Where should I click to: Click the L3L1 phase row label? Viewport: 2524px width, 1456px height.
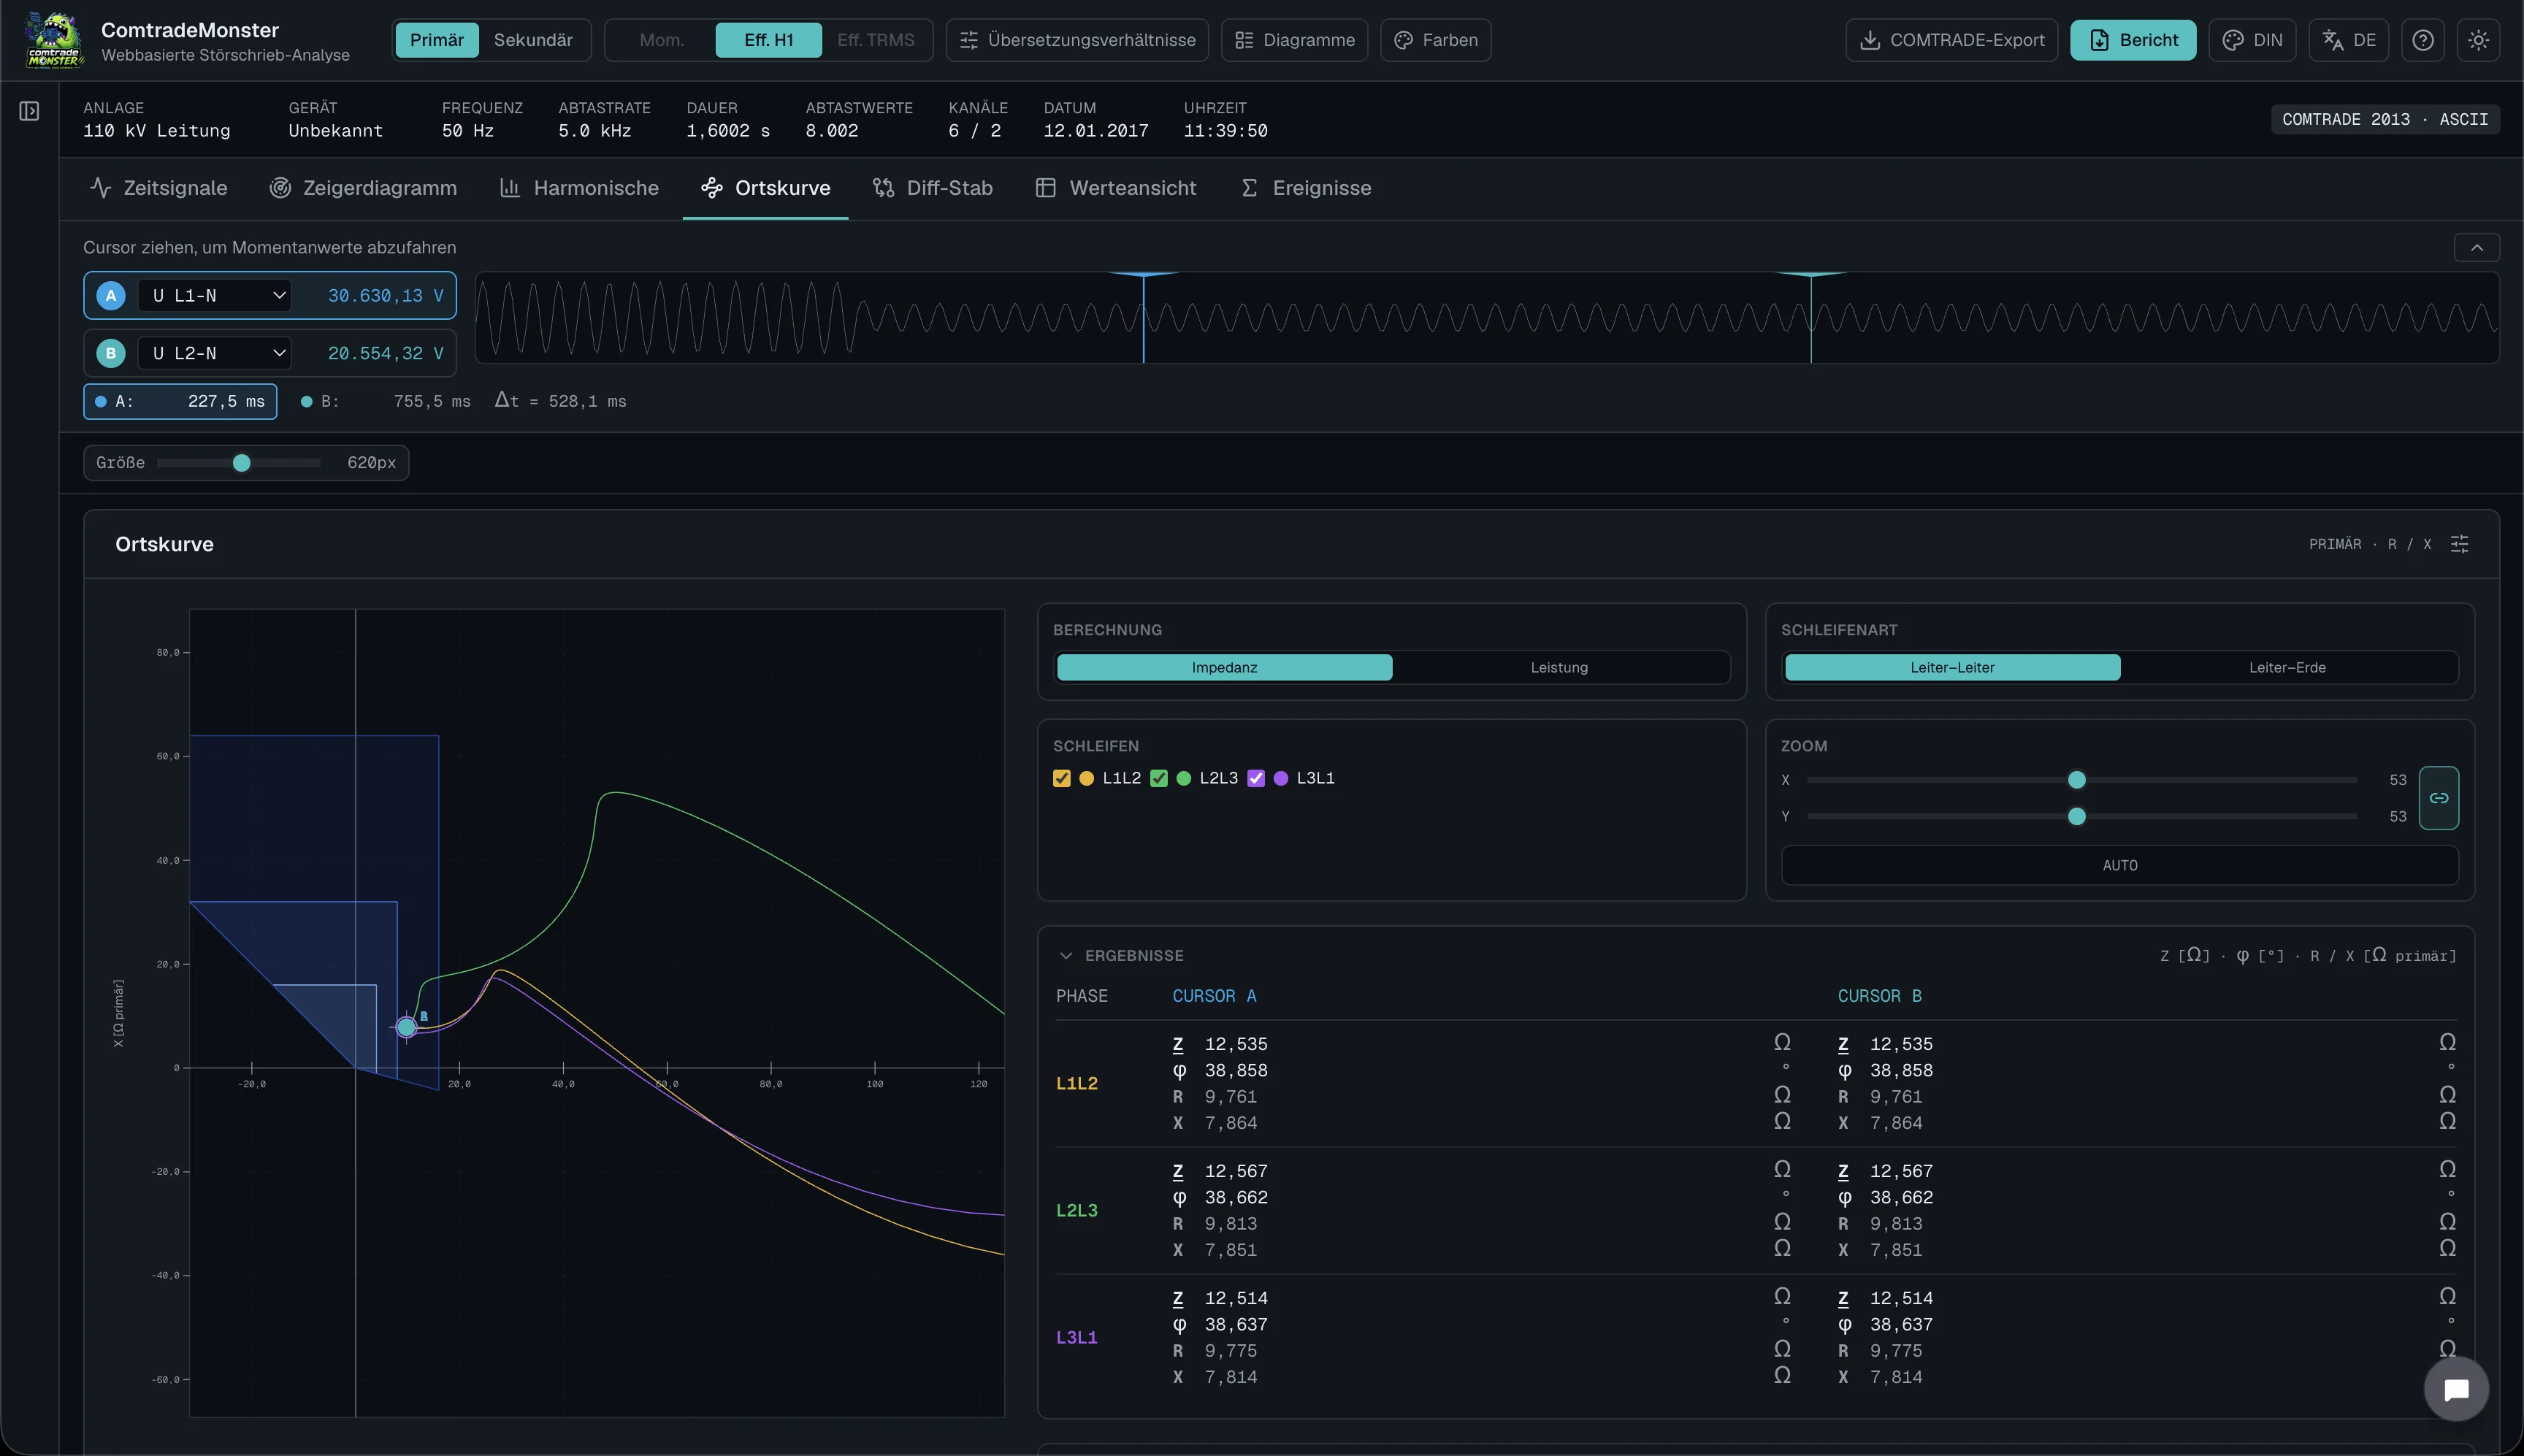click(x=1077, y=1338)
